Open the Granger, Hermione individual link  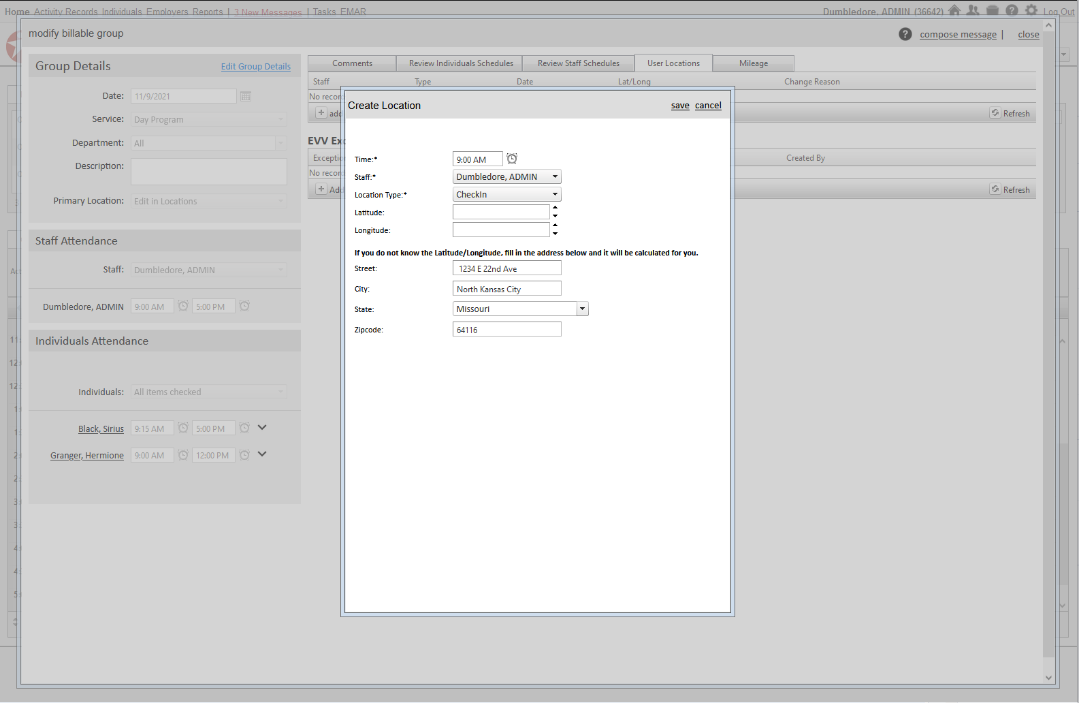tap(87, 455)
